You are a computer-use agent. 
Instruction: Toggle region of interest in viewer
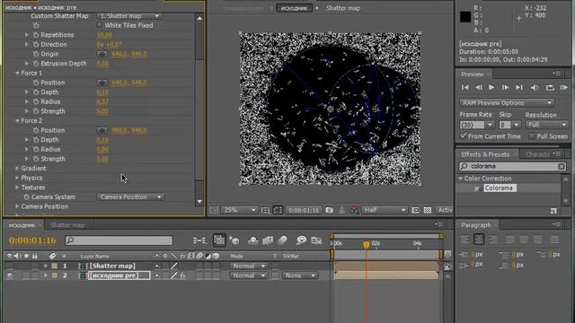click(415, 210)
